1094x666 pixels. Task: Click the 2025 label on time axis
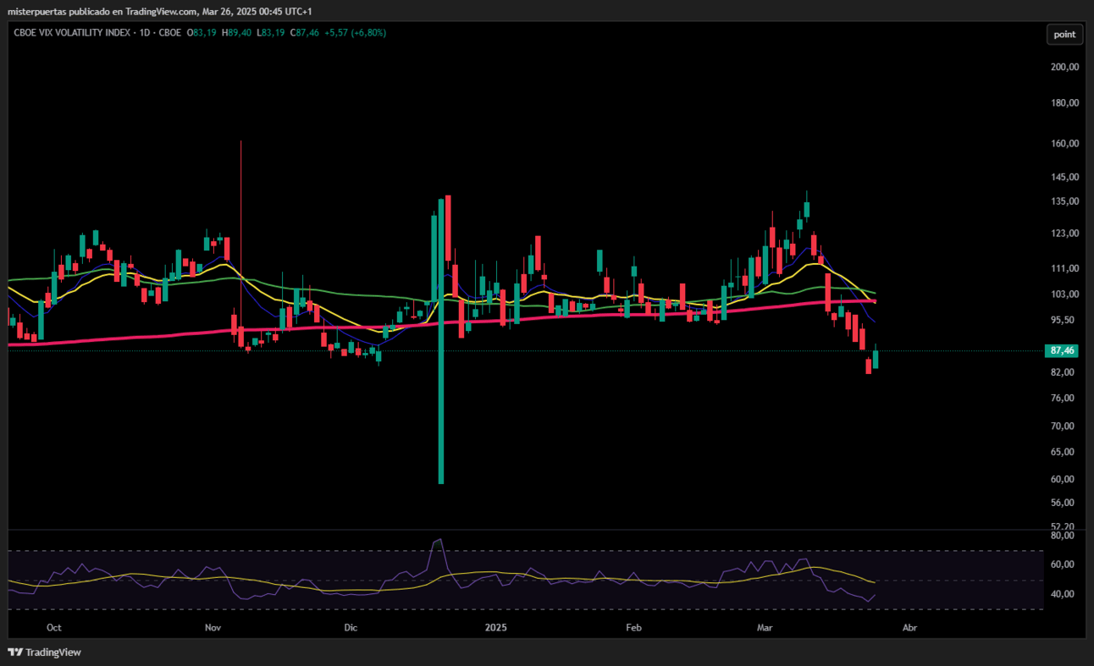click(x=495, y=628)
